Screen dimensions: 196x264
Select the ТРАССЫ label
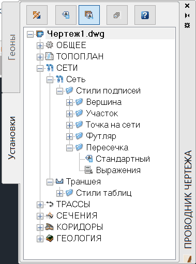tap(73, 204)
